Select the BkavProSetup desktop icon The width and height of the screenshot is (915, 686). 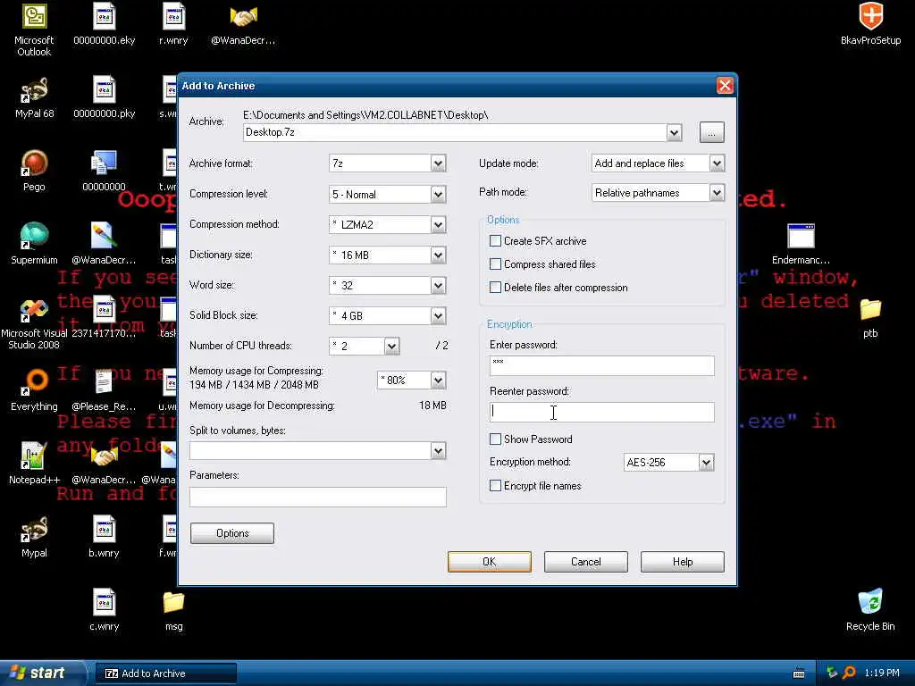coord(870,16)
